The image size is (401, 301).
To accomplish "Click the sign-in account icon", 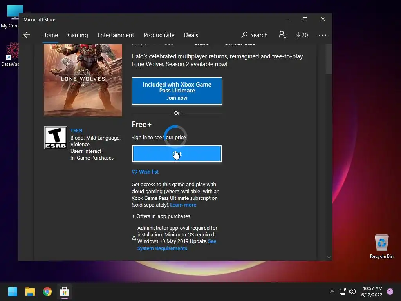I will (x=282, y=35).
